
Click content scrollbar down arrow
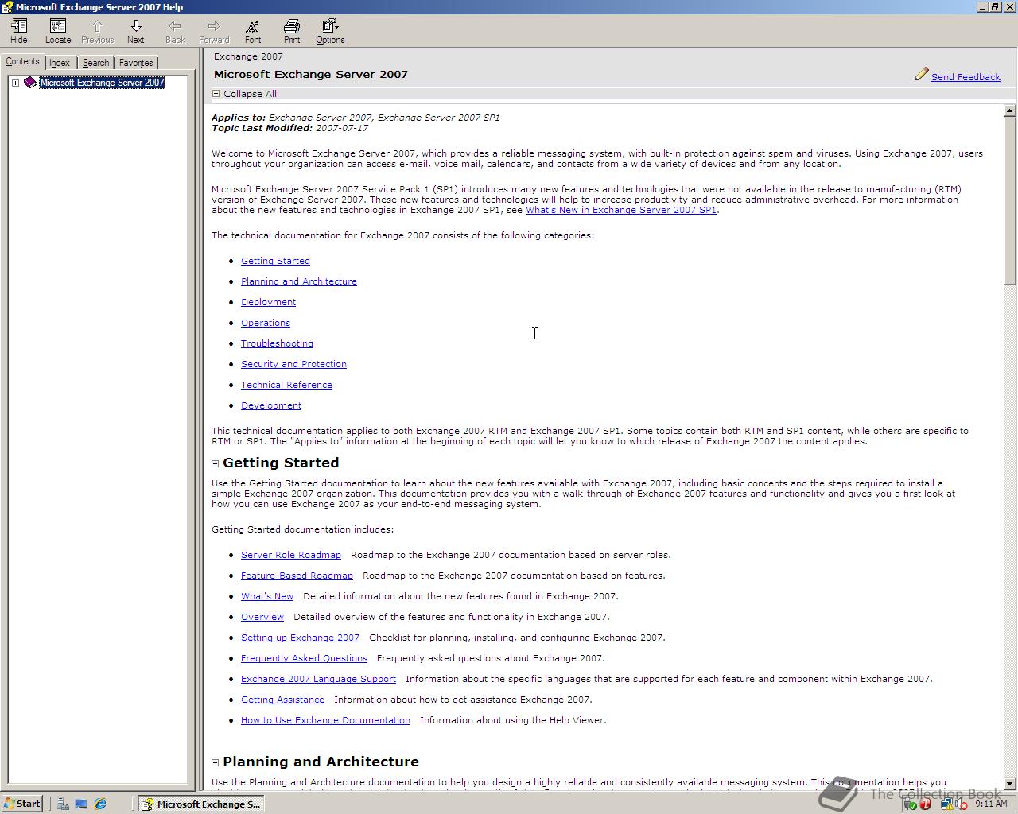[x=1010, y=783]
